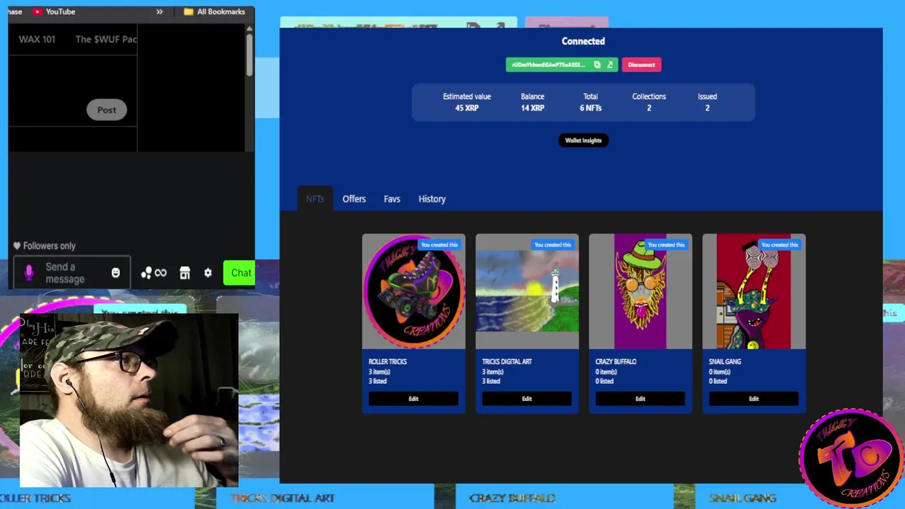Open the shop icon in the chat bar
Screen dimensions: 905x509
[x=185, y=273]
